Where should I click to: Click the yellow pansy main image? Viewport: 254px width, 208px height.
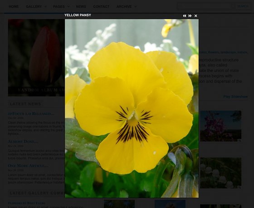tap(132, 109)
